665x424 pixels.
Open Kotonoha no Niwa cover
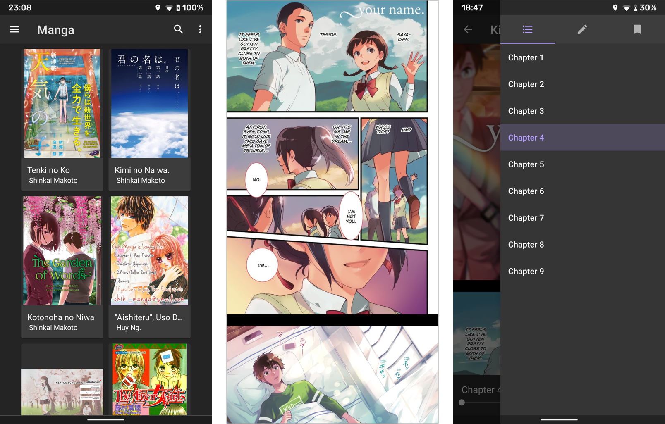click(62, 251)
